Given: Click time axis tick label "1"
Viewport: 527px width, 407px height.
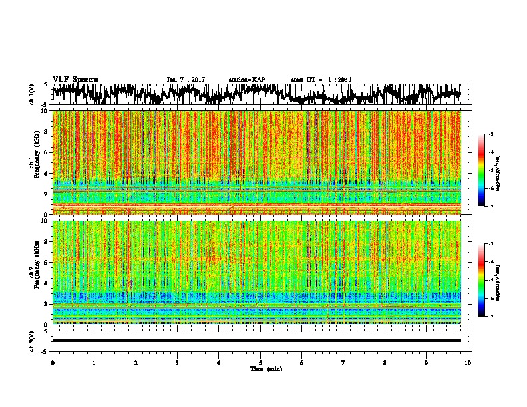Looking at the screenshot, I should coord(94,363).
